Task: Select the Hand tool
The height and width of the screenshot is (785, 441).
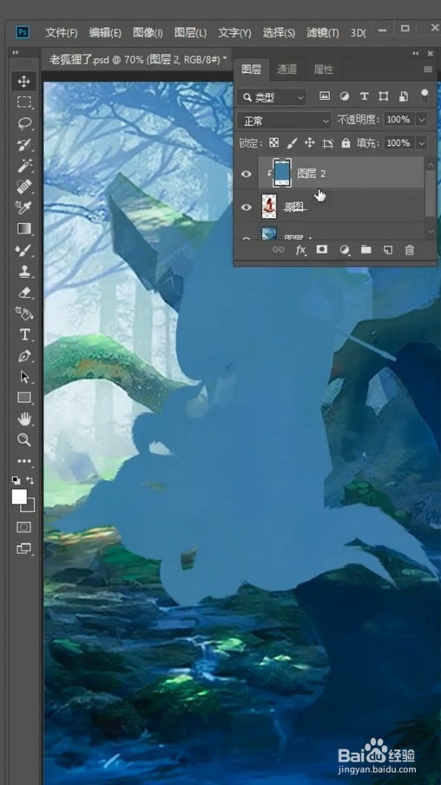Action: coord(24,419)
